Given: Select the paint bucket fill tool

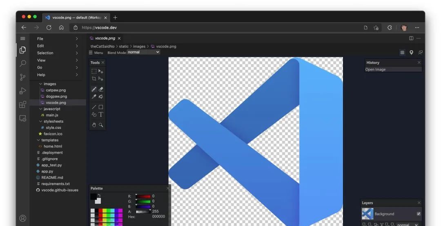Looking at the screenshot, I should pos(101,97).
